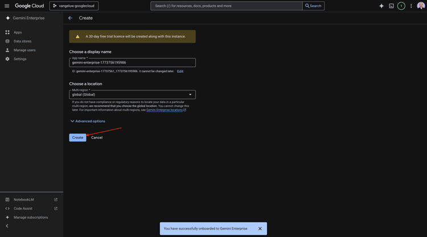Open the Multi-region location dropdown

pyautogui.click(x=132, y=94)
